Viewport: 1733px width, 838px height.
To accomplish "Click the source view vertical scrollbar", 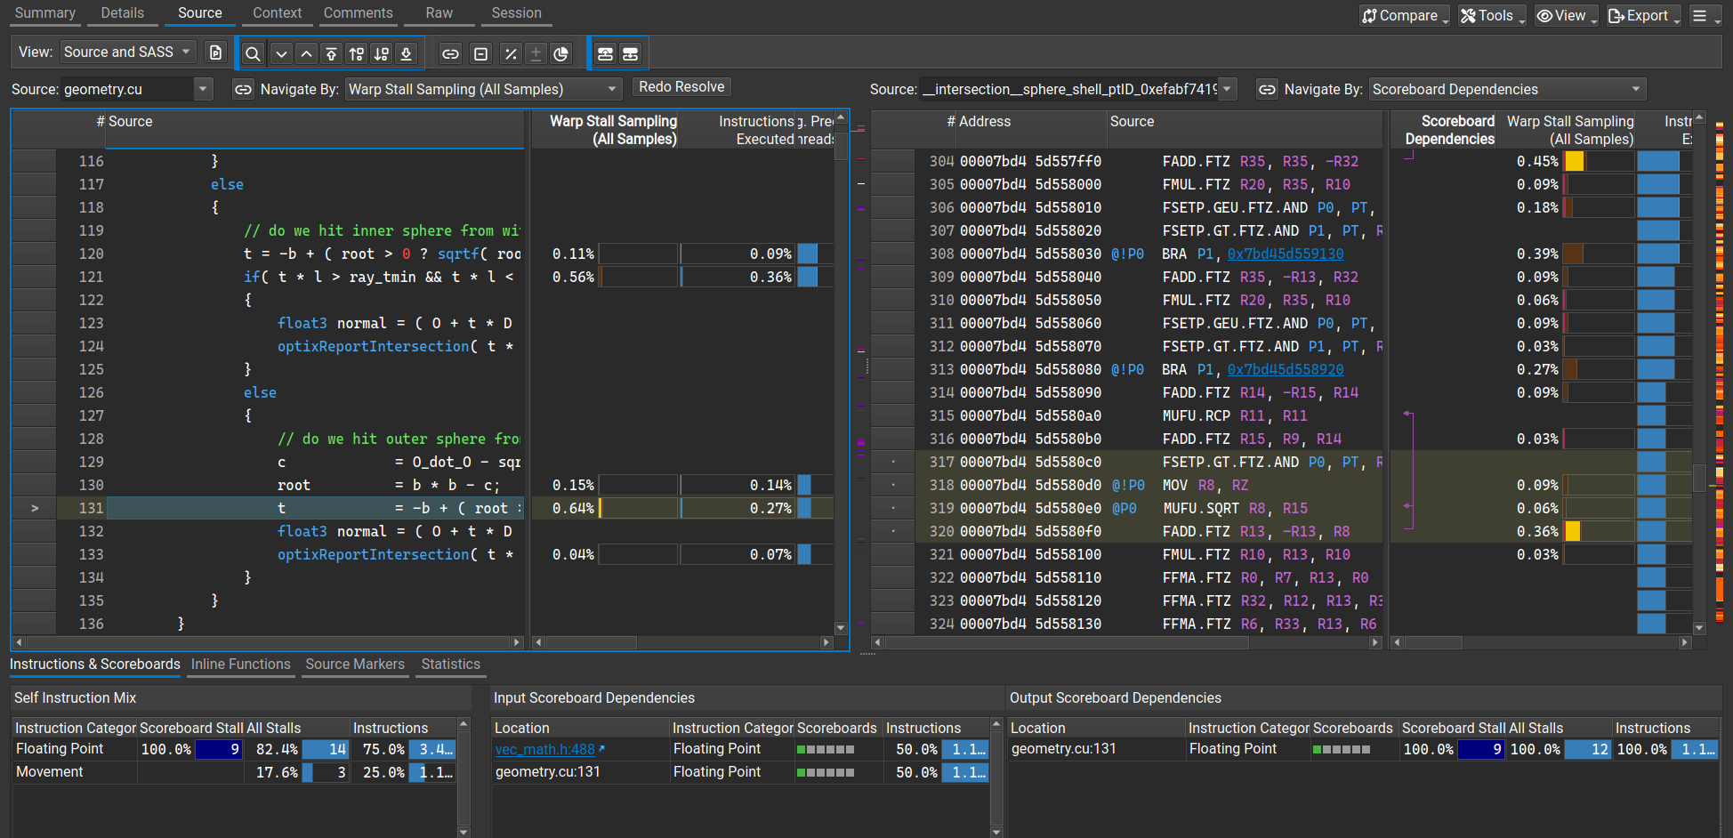I will [x=841, y=374].
